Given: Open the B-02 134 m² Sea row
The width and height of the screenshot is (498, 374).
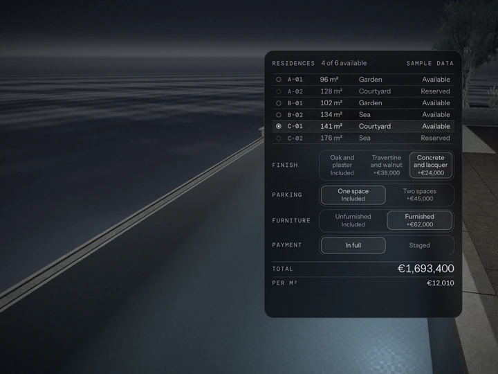Looking at the screenshot, I should point(363,115).
